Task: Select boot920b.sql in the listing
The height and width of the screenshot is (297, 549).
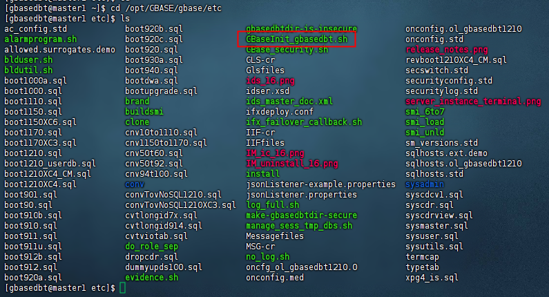Action: click(154, 29)
